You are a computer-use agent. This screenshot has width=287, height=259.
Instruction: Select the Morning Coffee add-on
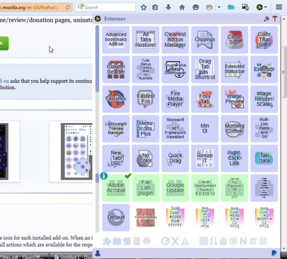coord(234,129)
